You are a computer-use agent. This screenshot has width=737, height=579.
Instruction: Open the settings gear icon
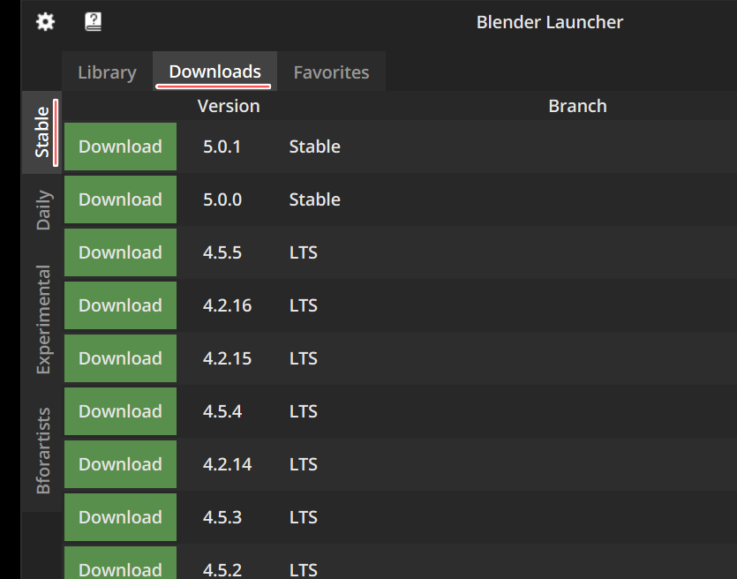click(x=45, y=22)
